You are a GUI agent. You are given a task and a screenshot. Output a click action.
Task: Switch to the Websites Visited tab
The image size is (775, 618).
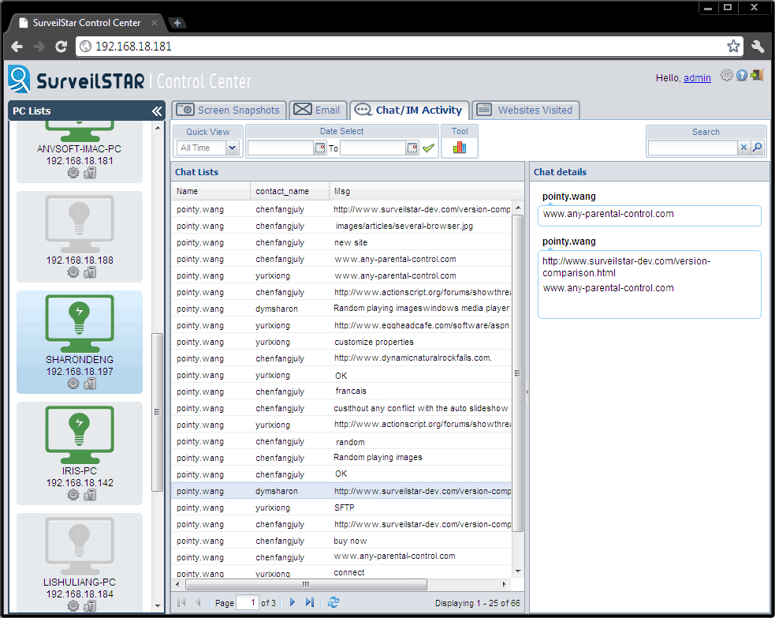coord(525,110)
